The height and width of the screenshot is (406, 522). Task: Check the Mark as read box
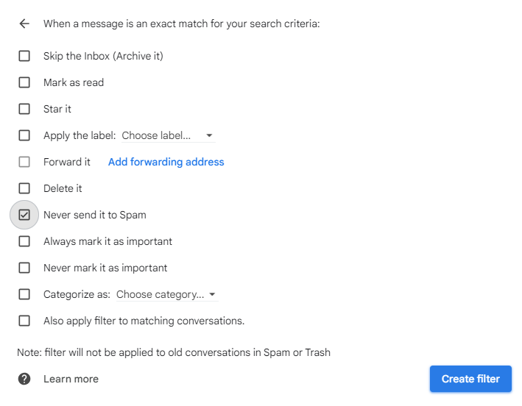[x=24, y=82]
